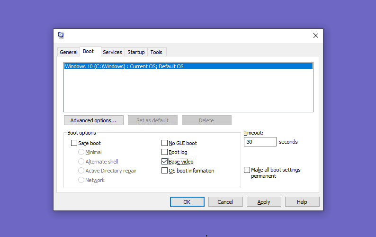
Task: Enable the Safe boot checkbox
Action: pyautogui.click(x=74, y=143)
